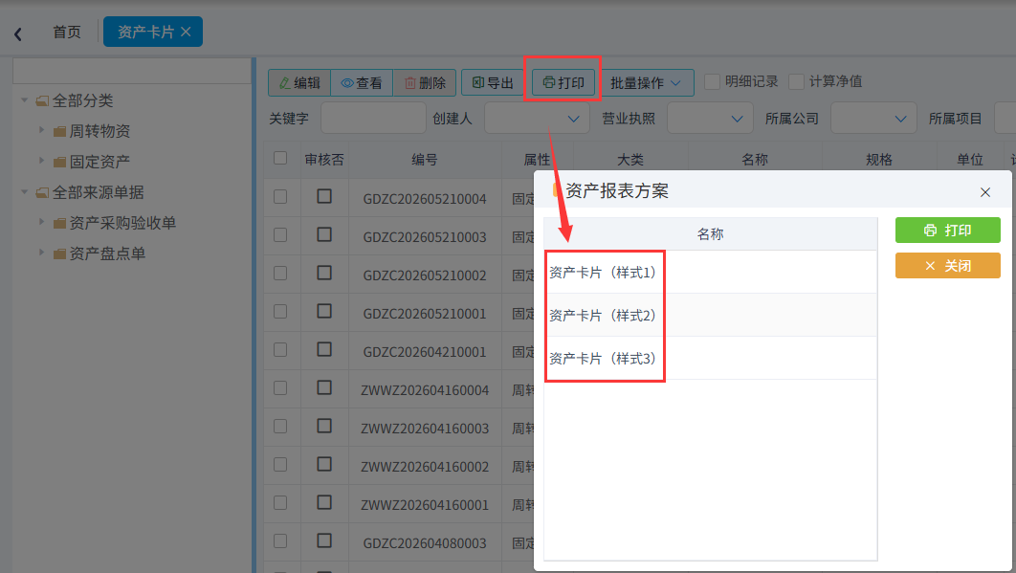
Task: Expand the 周转物资 tree node arrow
Action: click(41, 130)
